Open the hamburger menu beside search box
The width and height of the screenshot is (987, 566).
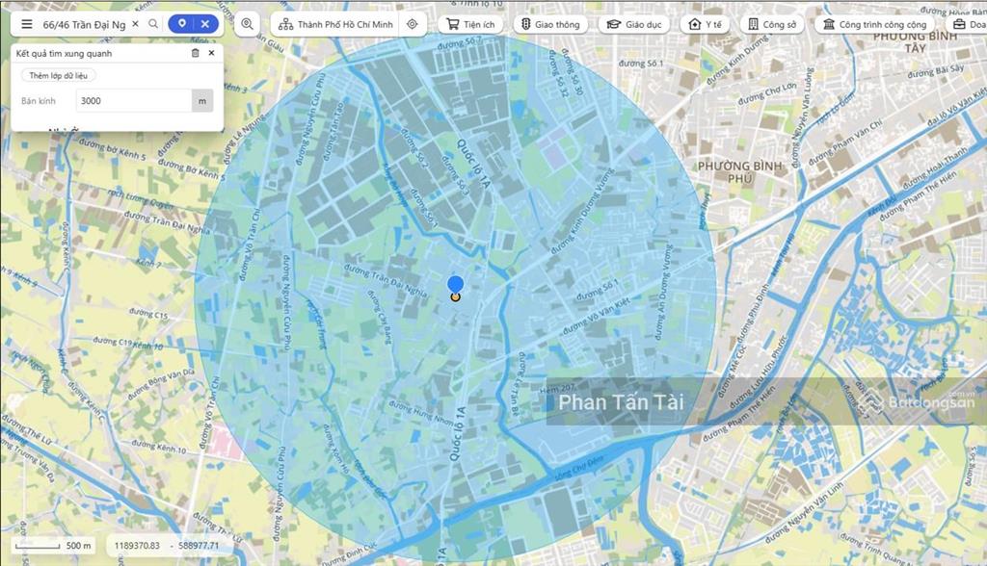point(26,24)
